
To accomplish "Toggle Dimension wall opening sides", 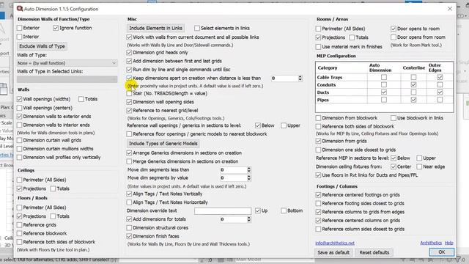I will (x=129, y=102).
